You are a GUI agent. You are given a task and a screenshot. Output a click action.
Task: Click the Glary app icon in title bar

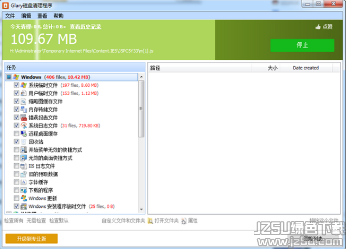(x=5, y=5)
